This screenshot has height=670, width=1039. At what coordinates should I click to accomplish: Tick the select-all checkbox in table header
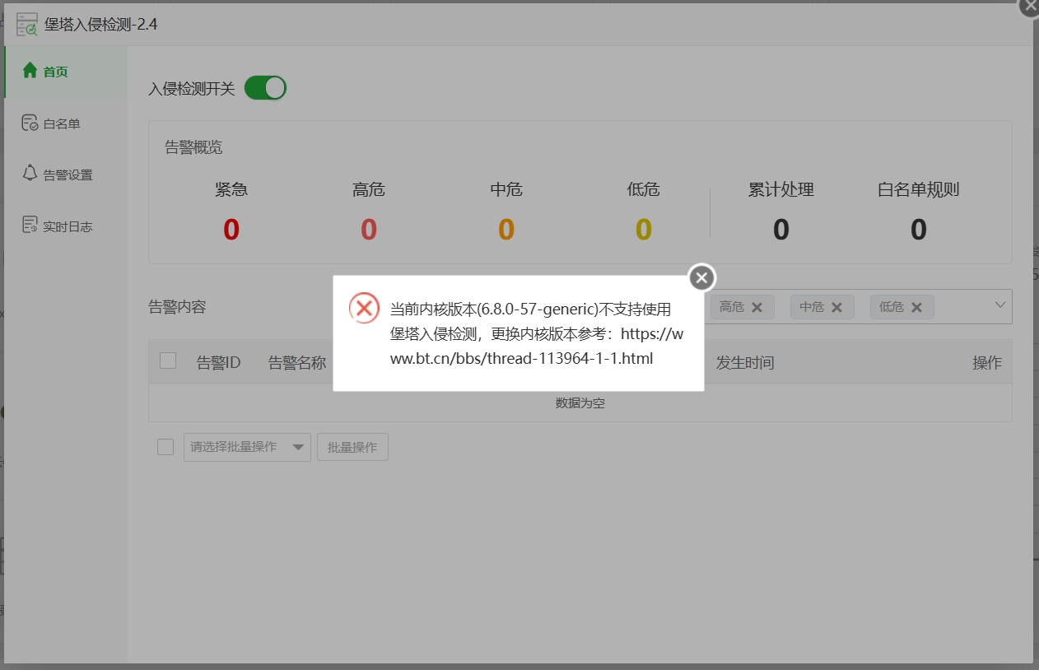tap(168, 361)
